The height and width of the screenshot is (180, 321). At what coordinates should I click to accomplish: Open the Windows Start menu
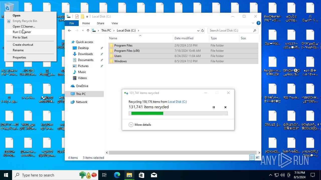click(x=6, y=175)
